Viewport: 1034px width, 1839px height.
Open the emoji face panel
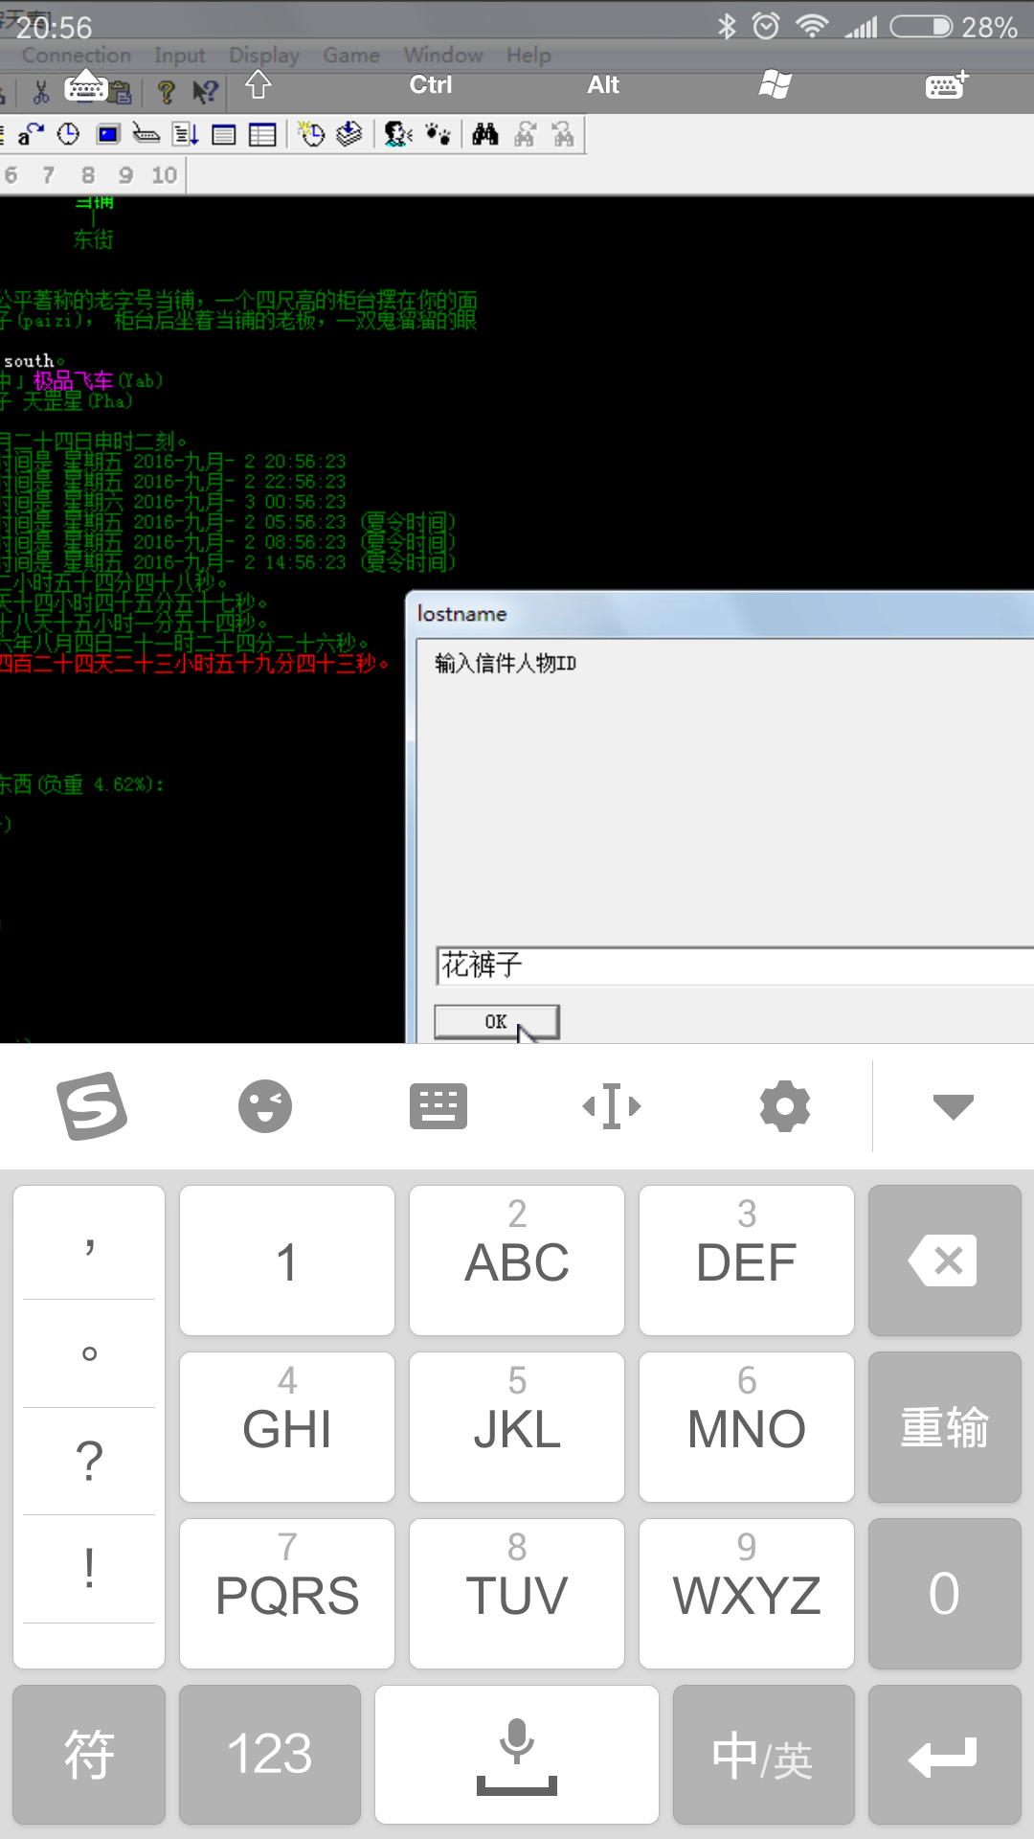pos(265,1106)
